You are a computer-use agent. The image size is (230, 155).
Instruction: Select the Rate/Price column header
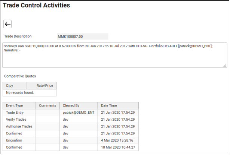[42, 86]
